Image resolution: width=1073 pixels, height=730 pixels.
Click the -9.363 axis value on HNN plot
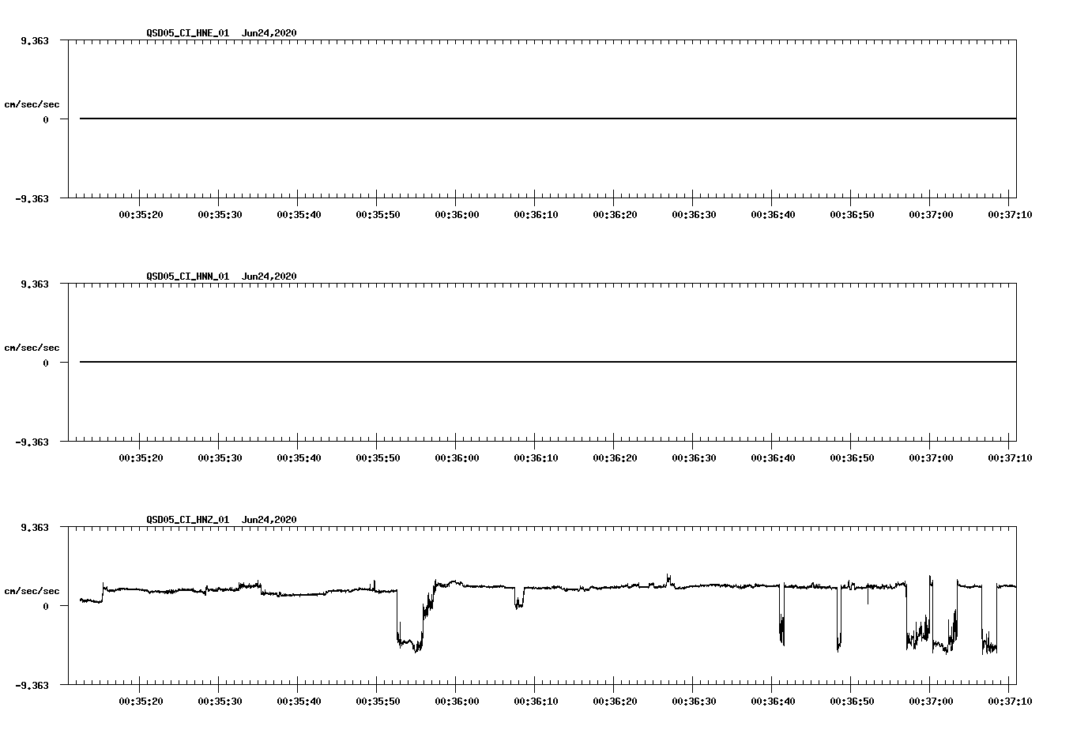(x=32, y=442)
